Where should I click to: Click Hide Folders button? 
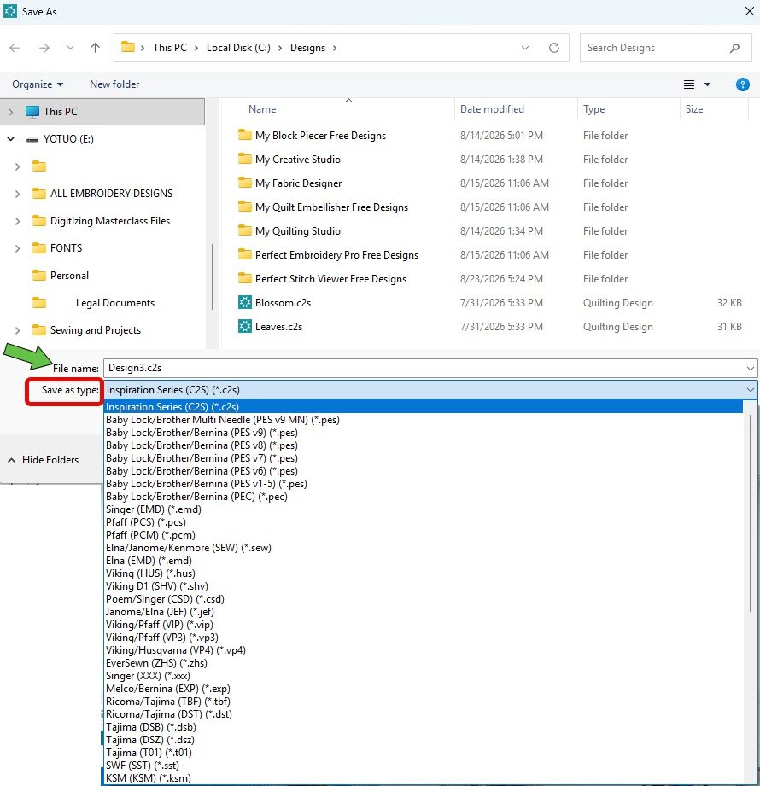click(x=44, y=460)
